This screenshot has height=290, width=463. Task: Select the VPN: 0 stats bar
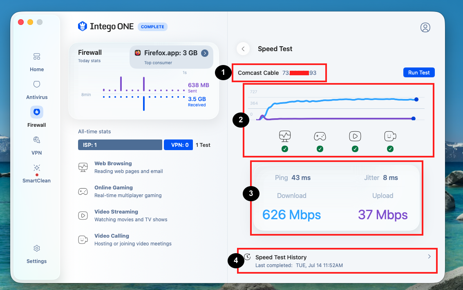pyautogui.click(x=178, y=145)
